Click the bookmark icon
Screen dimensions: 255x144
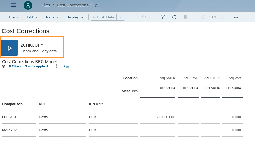click(x=185, y=17)
